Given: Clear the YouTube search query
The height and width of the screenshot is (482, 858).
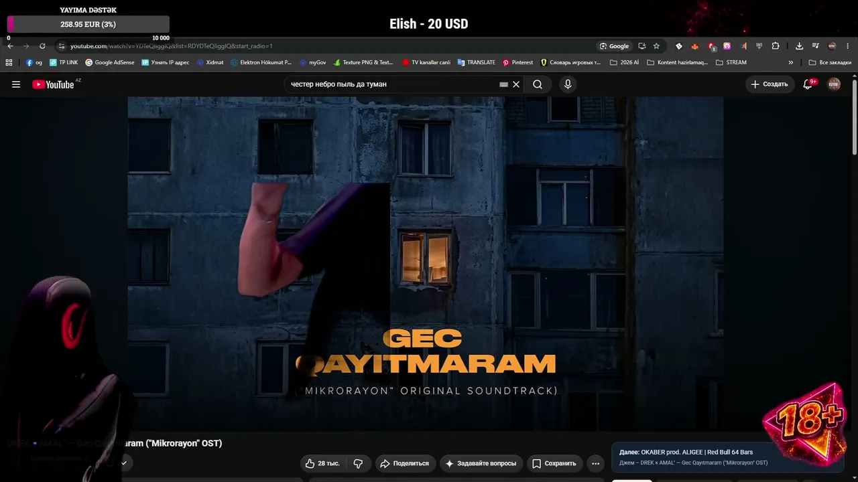Looking at the screenshot, I should point(516,84).
